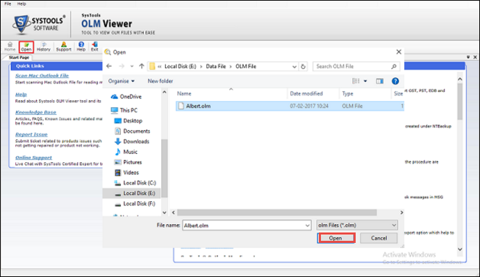
Task: Switch to the Start Page tab
Action: [x=19, y=57]
